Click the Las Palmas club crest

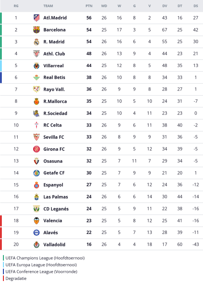tap(37, 197)
